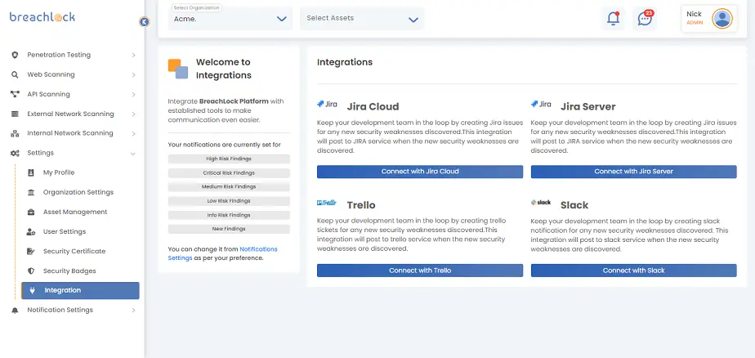Click the High Risk Findings tag
755x358 pixels.
click(x=229, y=159)
